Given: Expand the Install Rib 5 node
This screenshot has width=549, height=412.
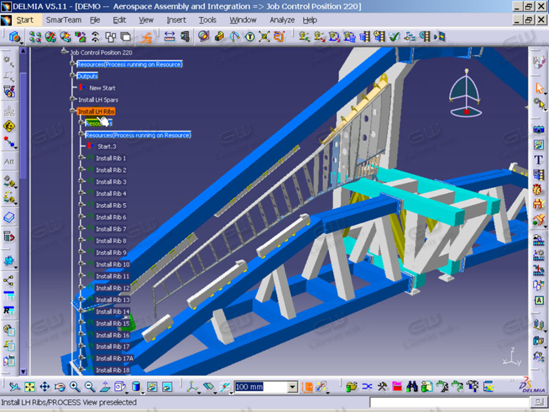Looking at the screenshot, I should (81, 205).
